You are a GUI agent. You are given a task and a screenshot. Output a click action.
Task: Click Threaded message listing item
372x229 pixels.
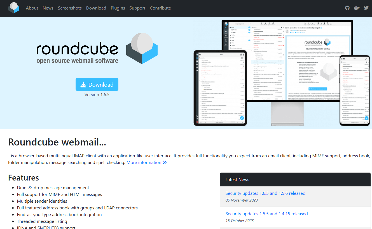42,221
